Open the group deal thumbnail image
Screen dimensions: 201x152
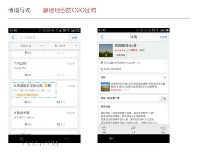[x=105, y=87]
